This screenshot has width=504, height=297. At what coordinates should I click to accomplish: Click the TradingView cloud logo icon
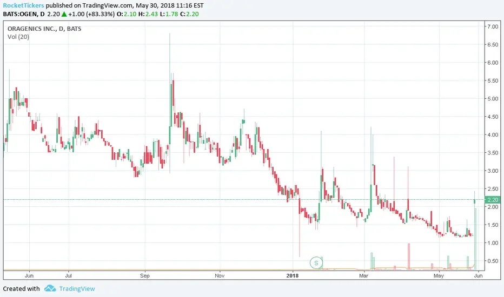pyautogui.click(x=50, y=288)
